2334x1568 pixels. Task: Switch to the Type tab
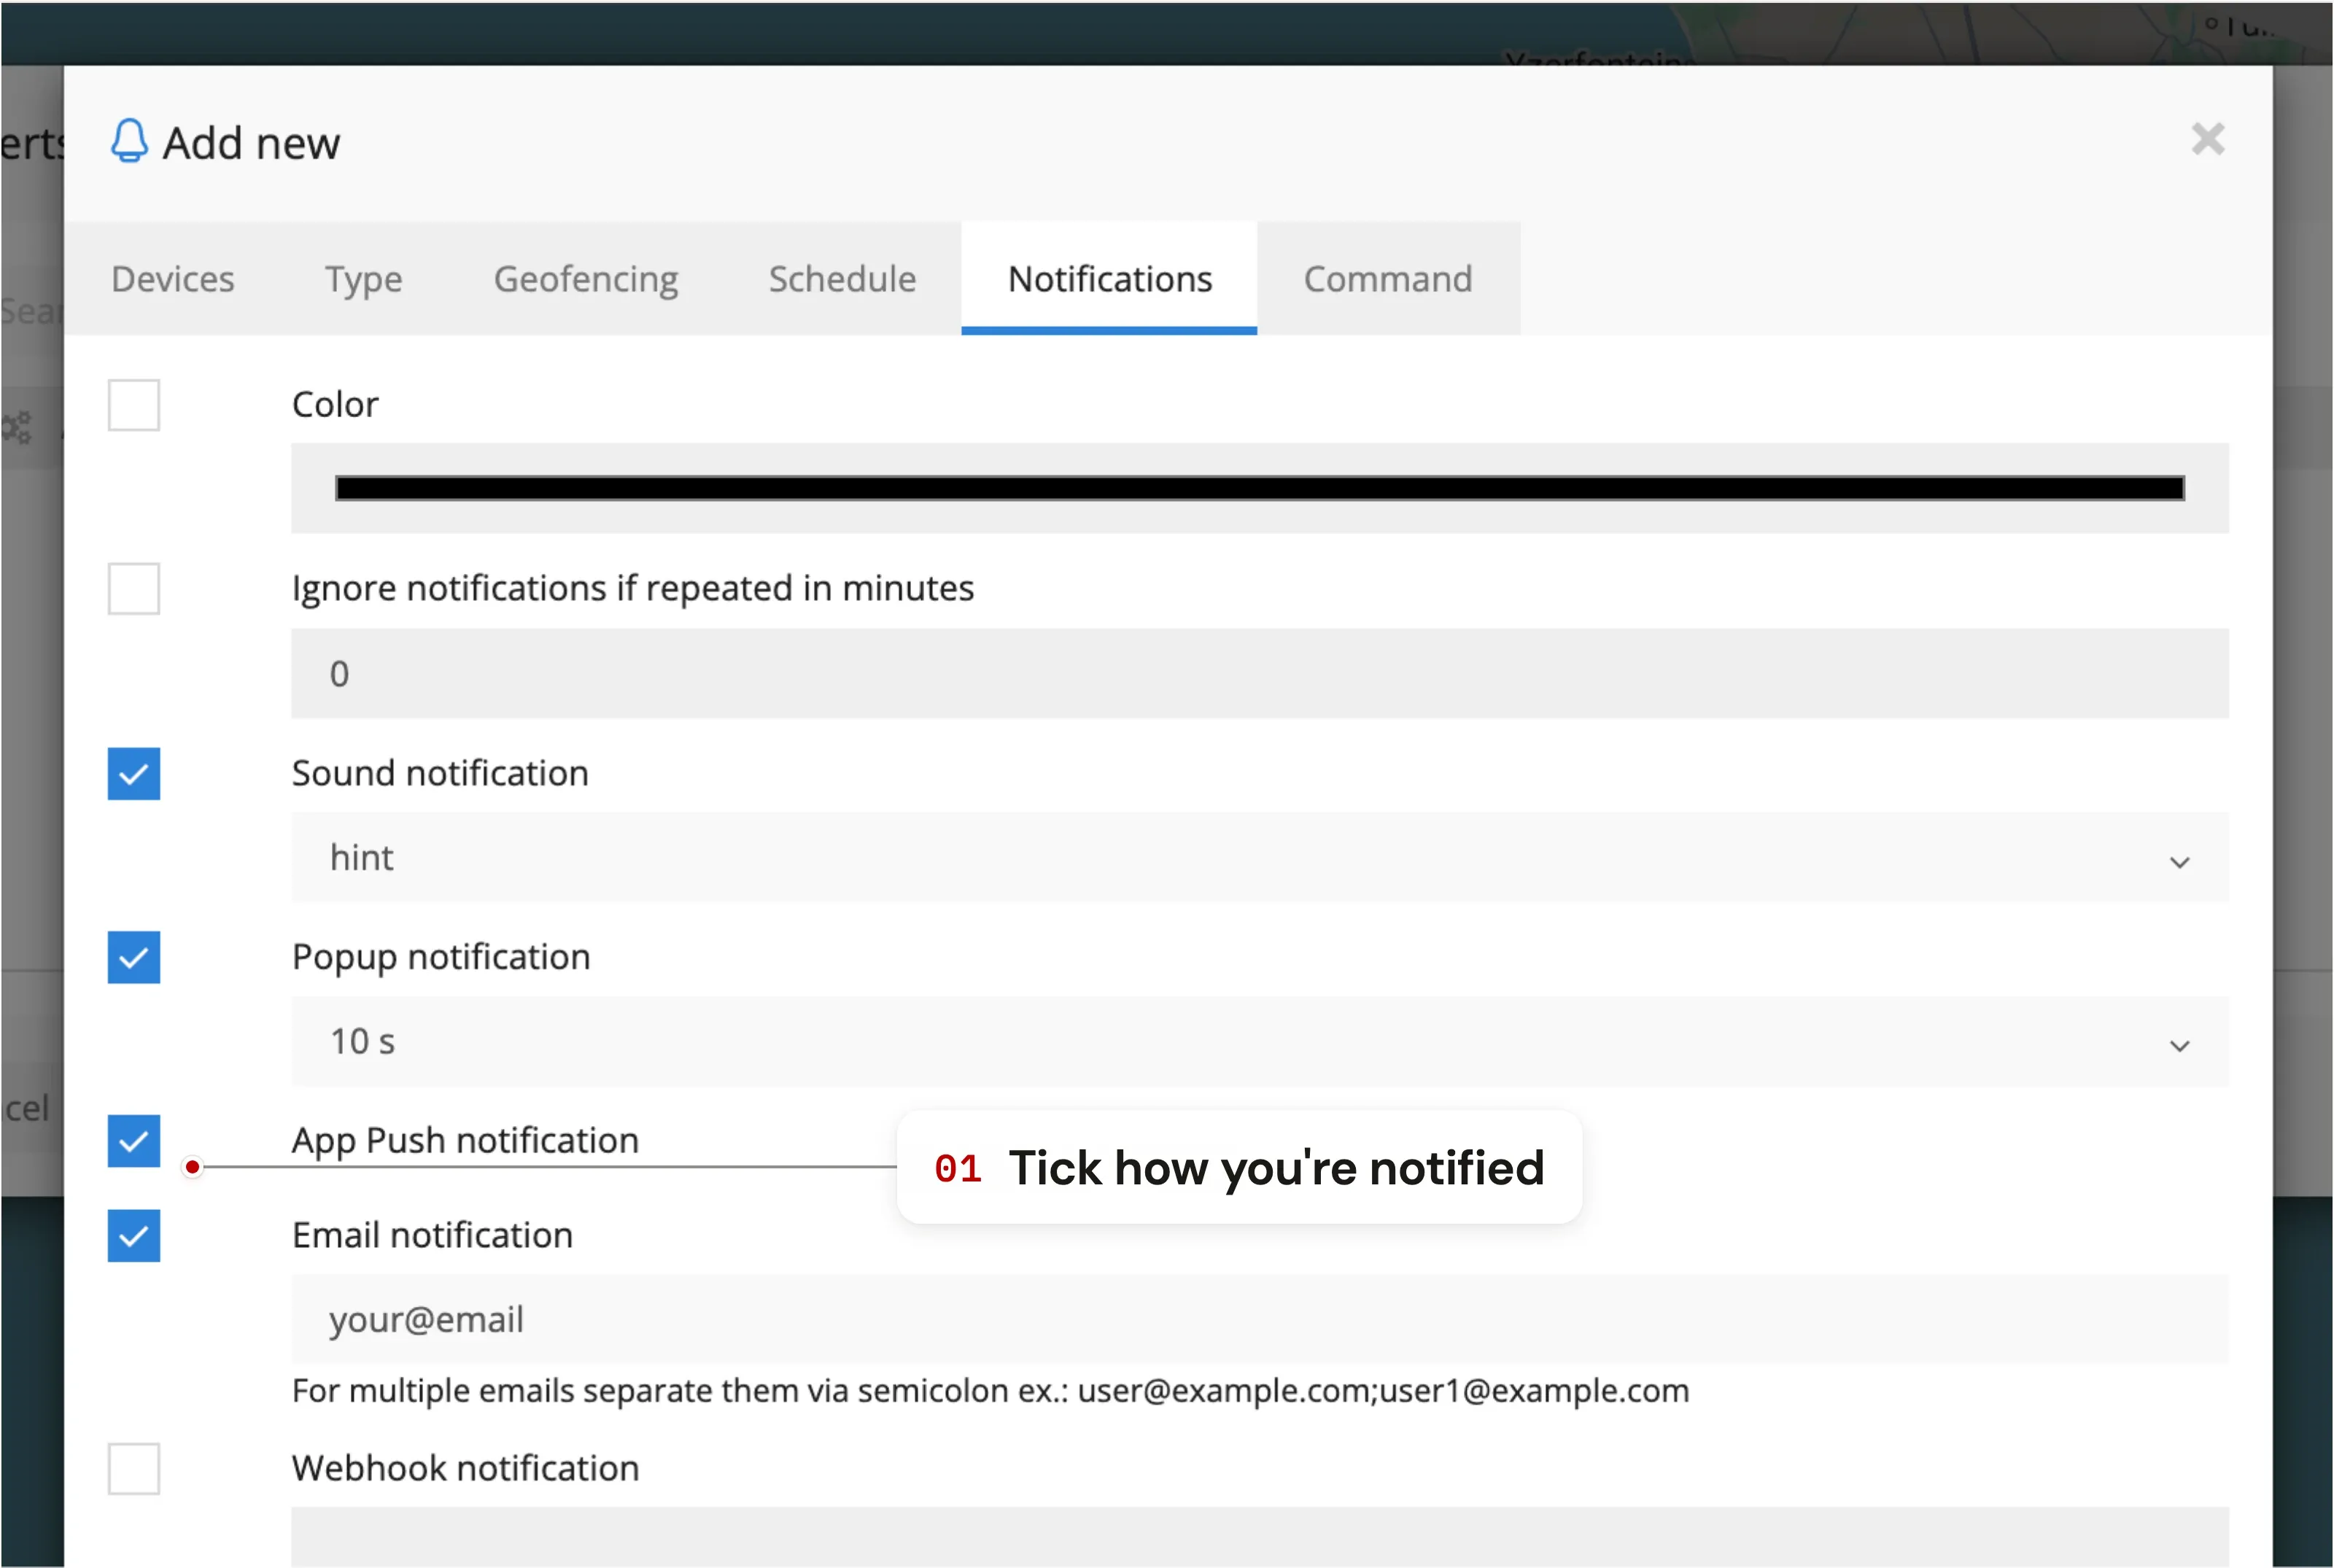[x=364, y=279]
